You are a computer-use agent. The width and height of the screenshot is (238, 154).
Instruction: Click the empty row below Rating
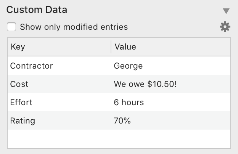pyautogui.click(x=57, y=139)
